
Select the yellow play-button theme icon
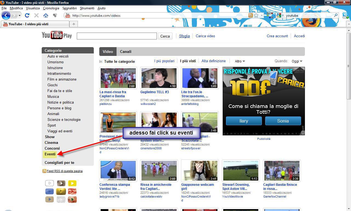tap(72, 183)
